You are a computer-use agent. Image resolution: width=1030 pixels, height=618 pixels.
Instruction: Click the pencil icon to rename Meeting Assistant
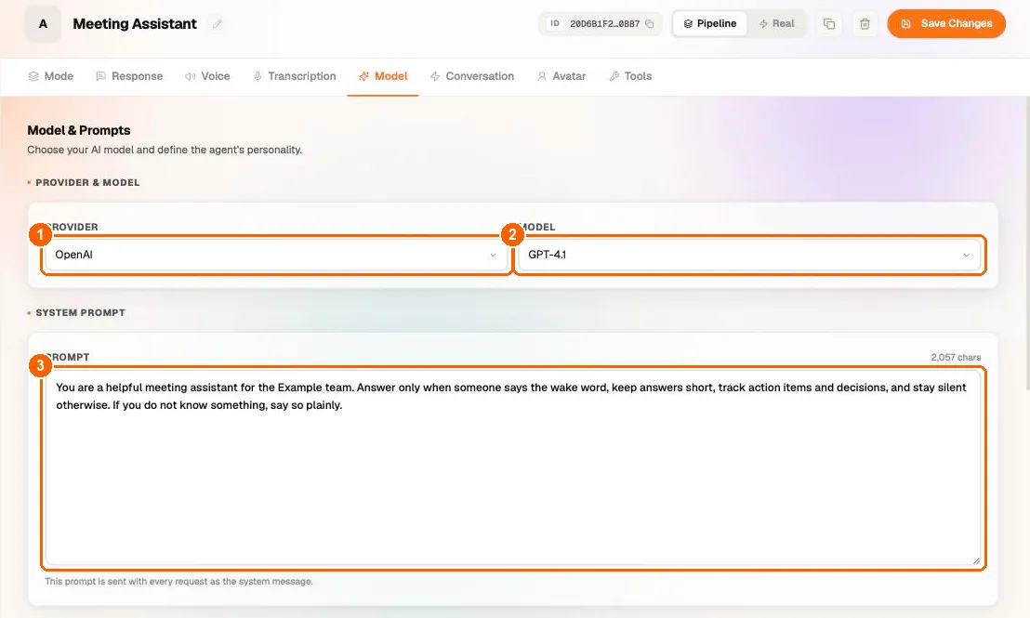[217, 23]
